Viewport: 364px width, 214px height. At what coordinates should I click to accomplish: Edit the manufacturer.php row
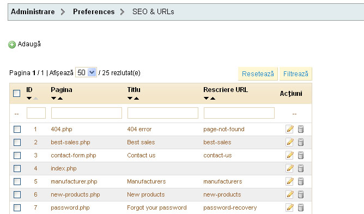pyautogui.click(x=289, y=181)
